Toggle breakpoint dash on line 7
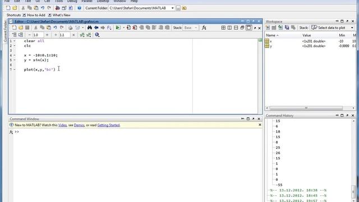Screen dimensions: 359x202 15,70
